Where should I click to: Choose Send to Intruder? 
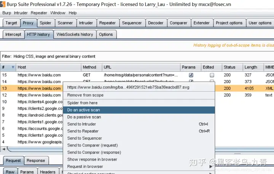(x=139, y=124)
